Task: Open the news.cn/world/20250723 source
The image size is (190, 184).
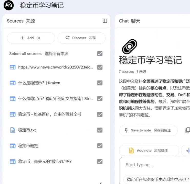Action: coord(56,67)
